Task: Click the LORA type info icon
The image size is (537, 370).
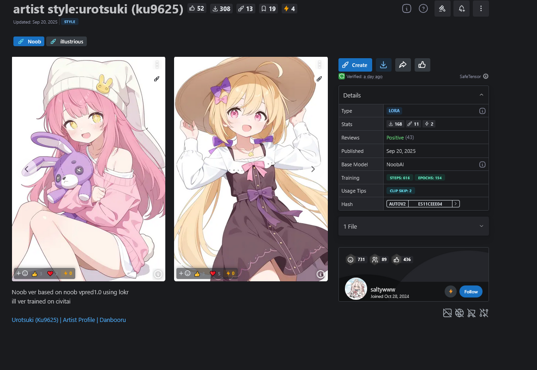Action: tap(482, 111)
